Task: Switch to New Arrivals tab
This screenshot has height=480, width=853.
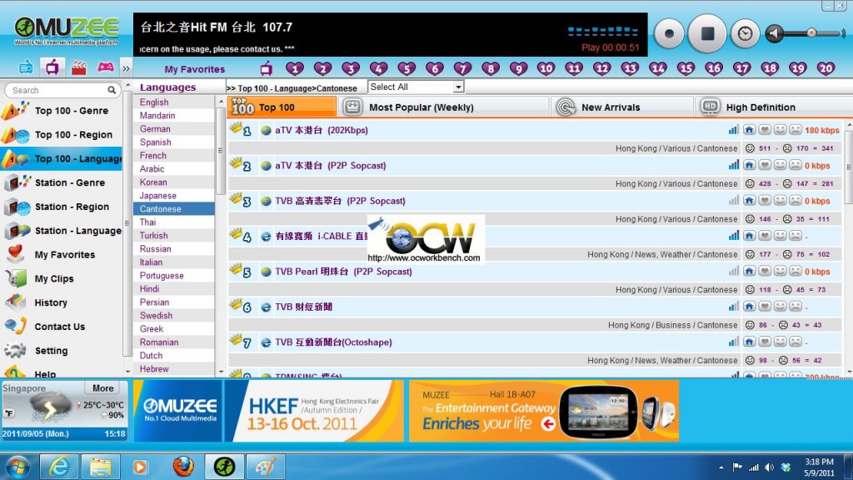Action: coord(621,107)
